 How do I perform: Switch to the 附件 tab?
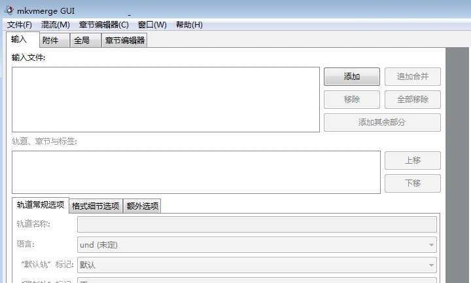point(54,41)
